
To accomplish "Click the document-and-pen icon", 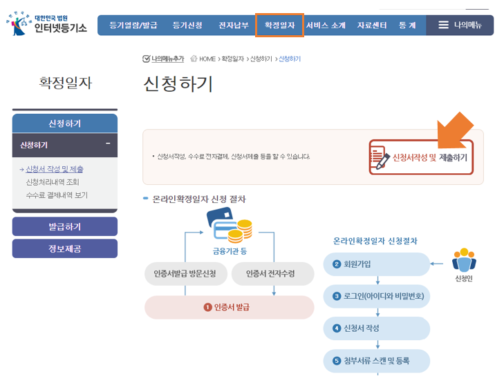I will coord(380,157).
